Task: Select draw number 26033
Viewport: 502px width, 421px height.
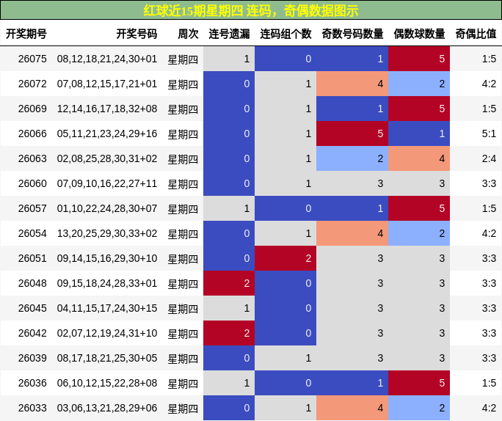Action: tap(32, 409)
